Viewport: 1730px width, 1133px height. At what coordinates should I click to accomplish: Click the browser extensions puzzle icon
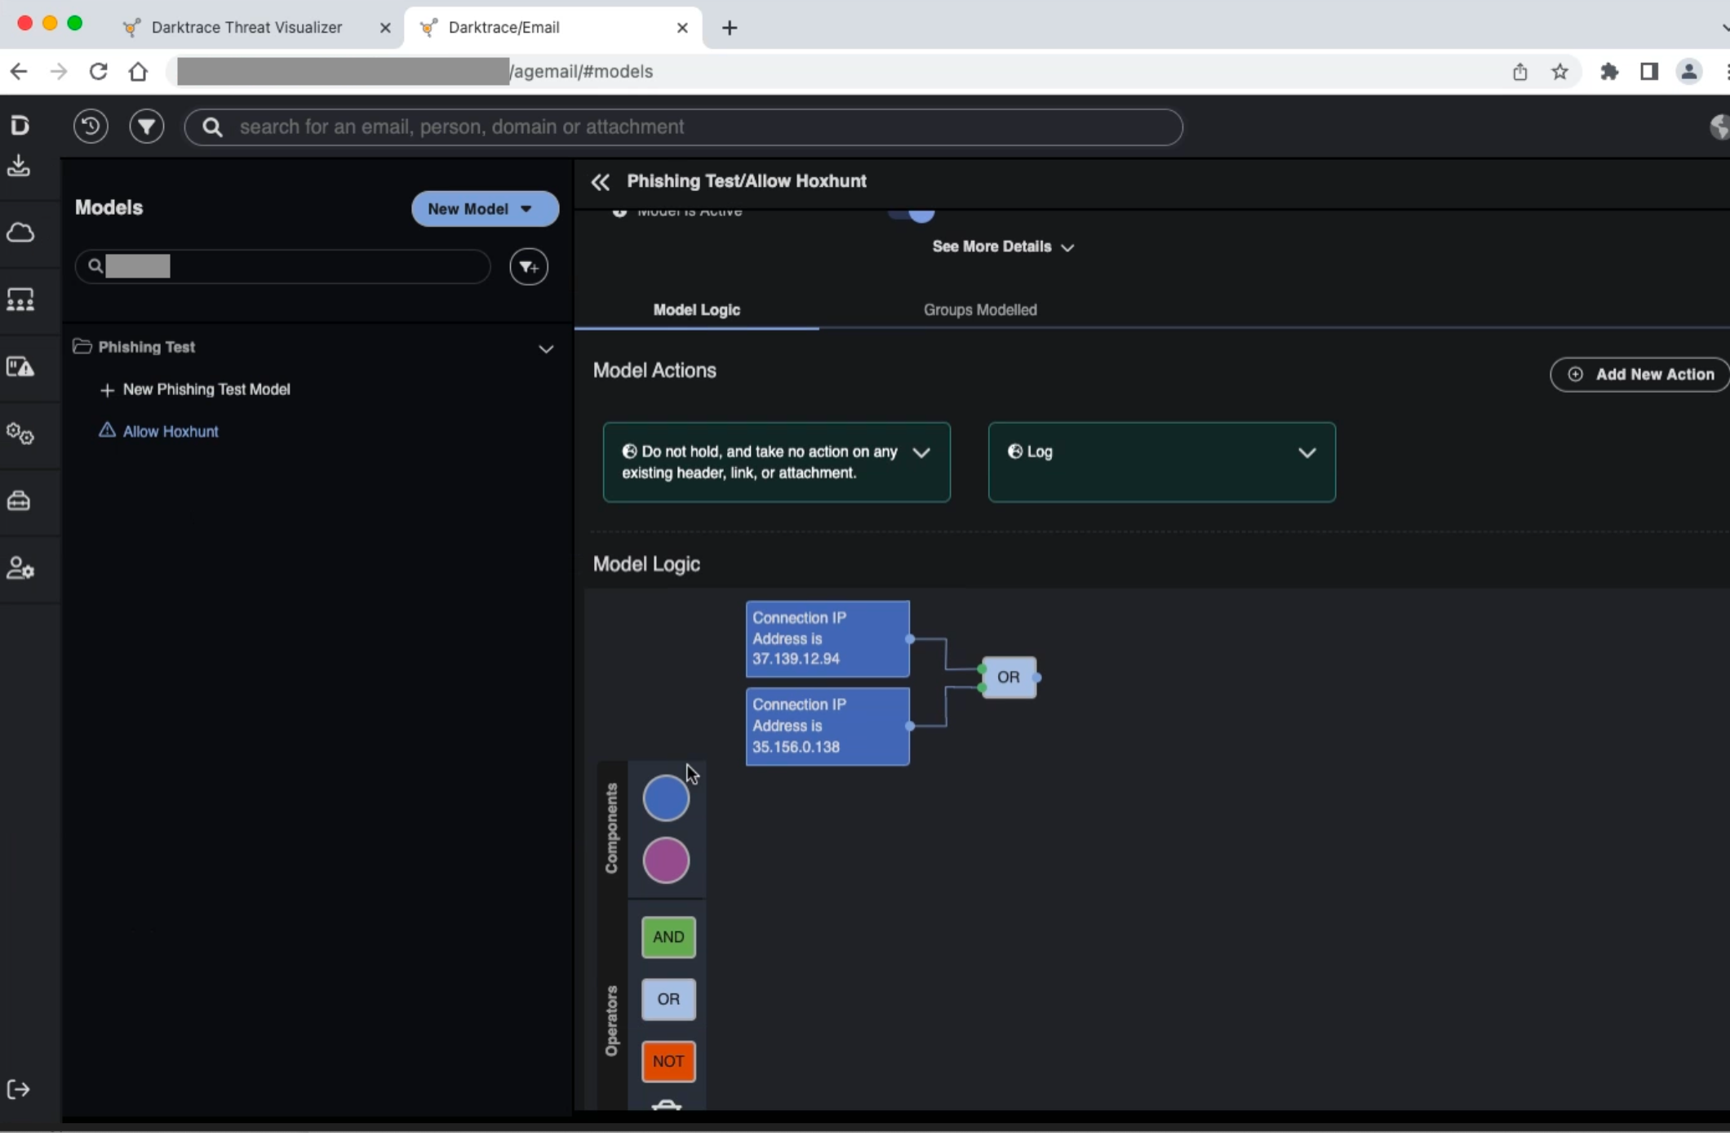coord(1609,72)
